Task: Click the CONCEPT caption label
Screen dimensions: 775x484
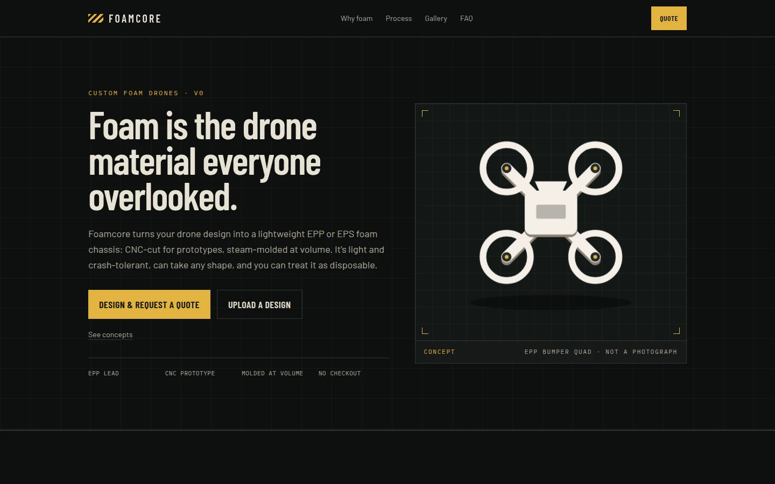Action: (x=439, y=352)
